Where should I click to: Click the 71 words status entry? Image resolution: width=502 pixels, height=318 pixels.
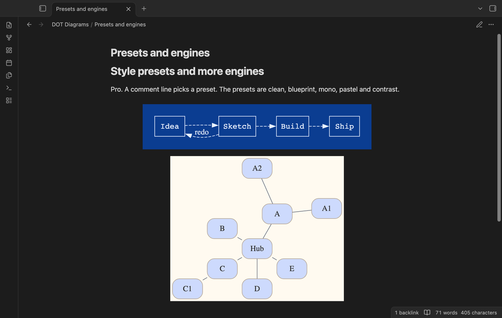tap(446, 313)
